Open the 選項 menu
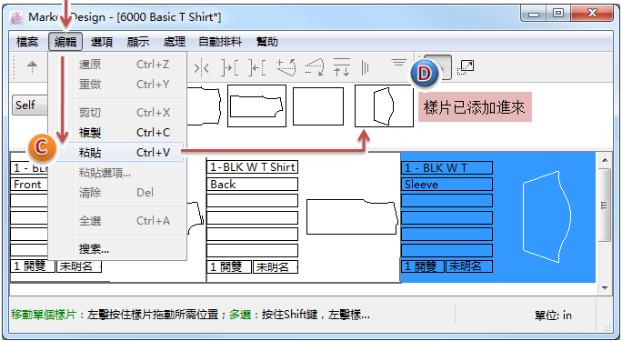This screenshot has width=622, height=341. [x=102, y=42]
